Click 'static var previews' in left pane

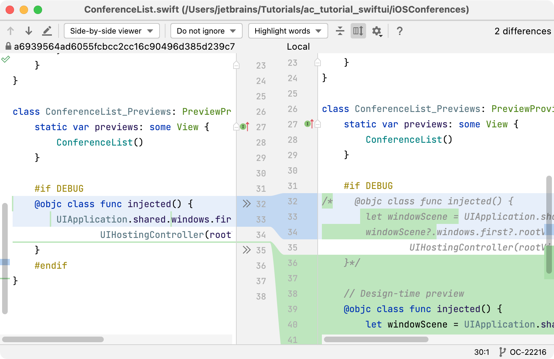[86, 127]
